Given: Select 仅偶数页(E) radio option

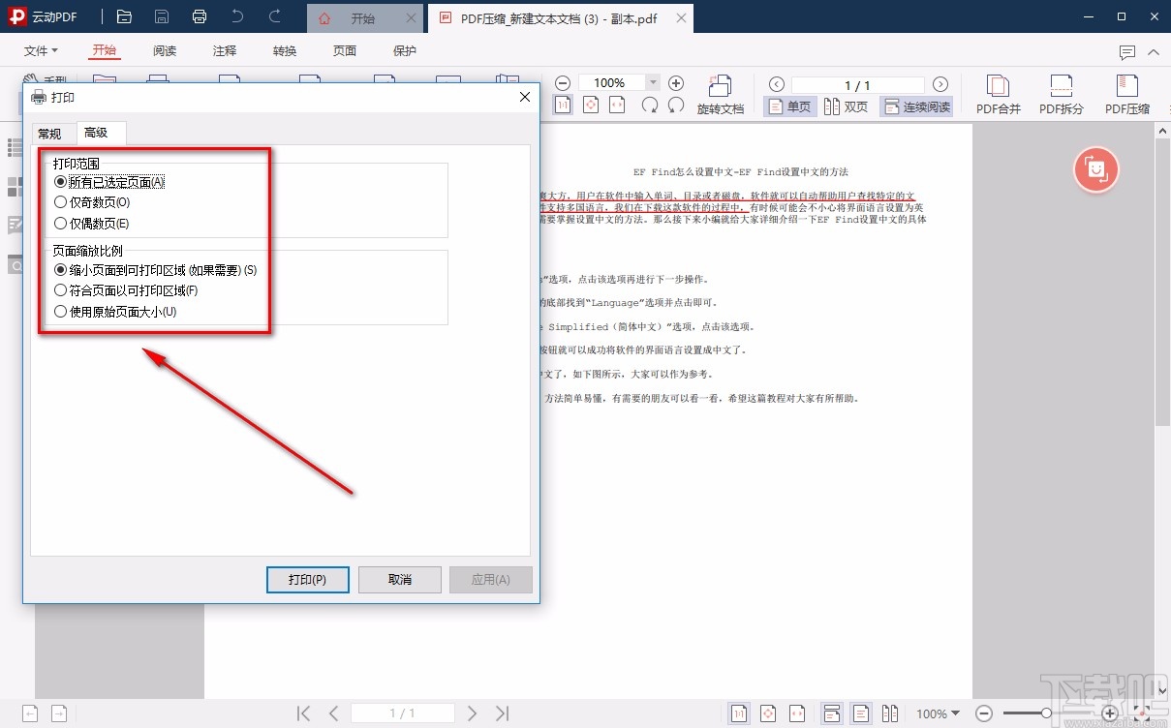Looking at the screenshot, I should (92, 224).
